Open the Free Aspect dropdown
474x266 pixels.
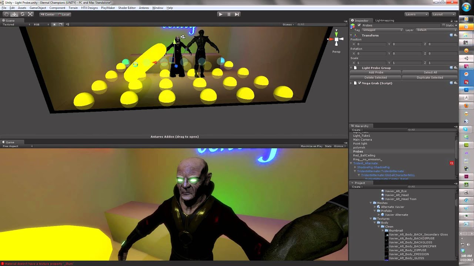18,146
